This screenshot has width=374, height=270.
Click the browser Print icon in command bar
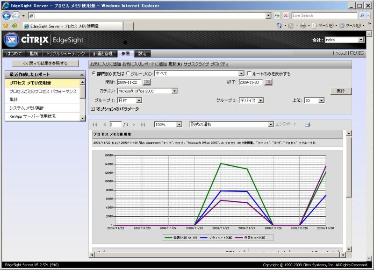[x=303, y=26]
